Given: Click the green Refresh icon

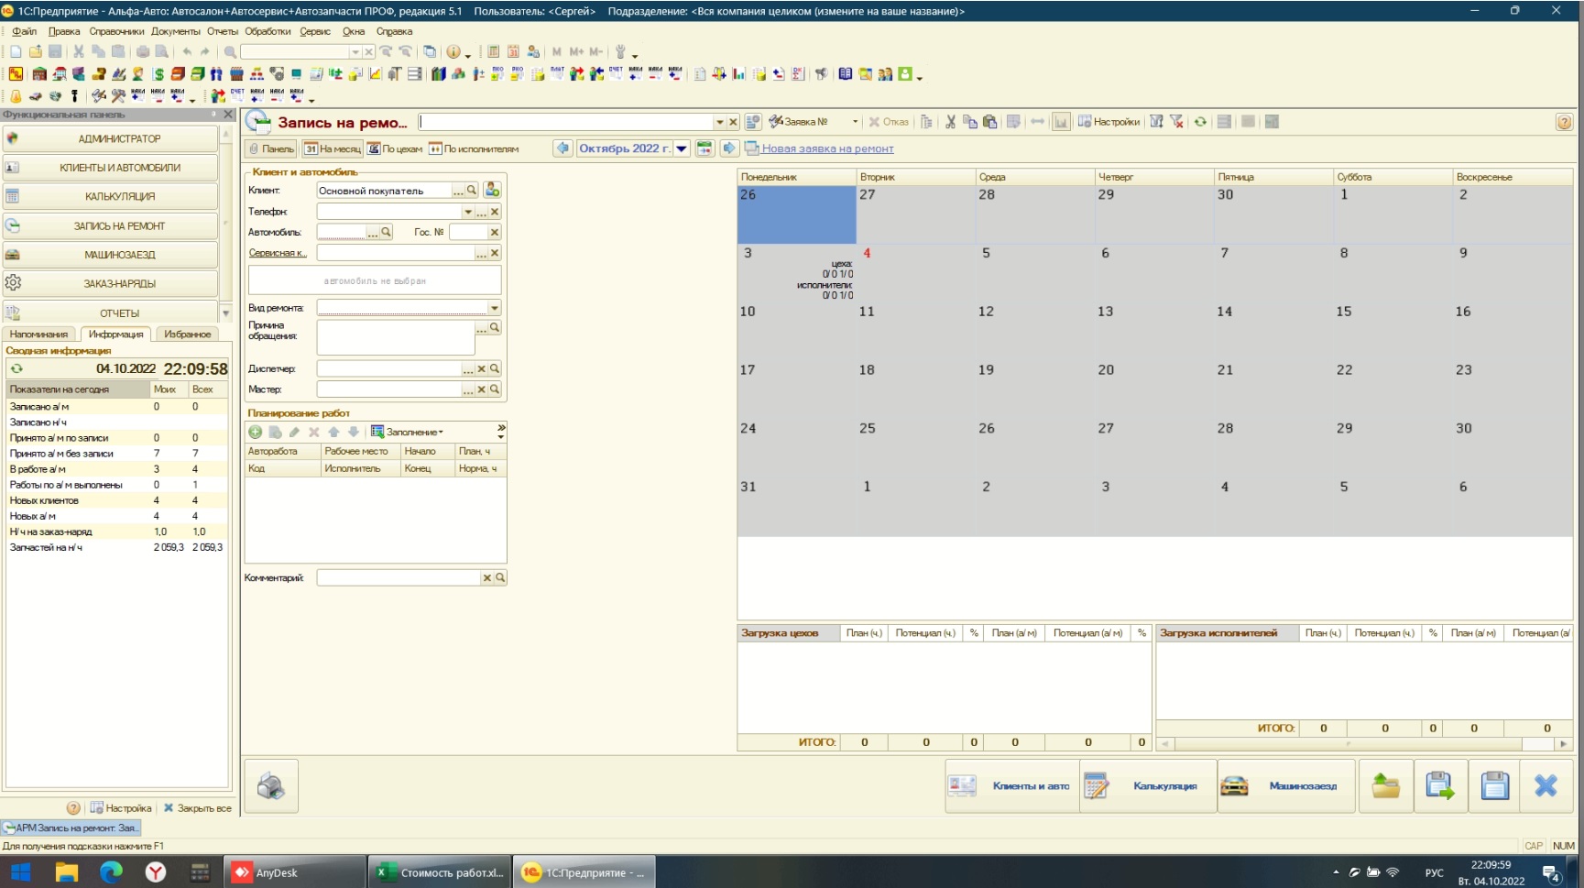Looking at the screenshot, I should [1200, 122].
